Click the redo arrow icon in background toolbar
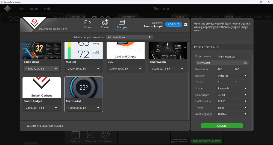Viewport: 273px width, 145px height. 17,18
